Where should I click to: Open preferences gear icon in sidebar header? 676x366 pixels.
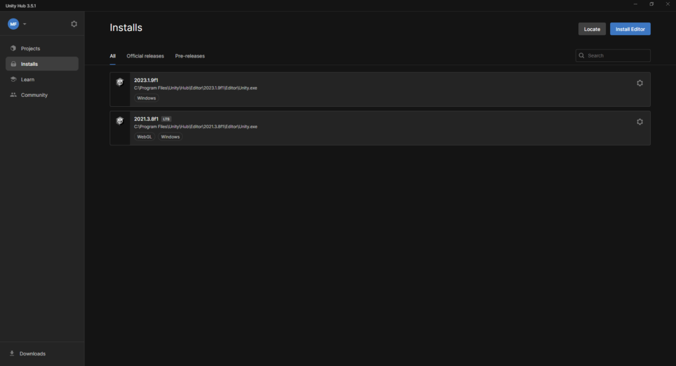tap(74, 24)
